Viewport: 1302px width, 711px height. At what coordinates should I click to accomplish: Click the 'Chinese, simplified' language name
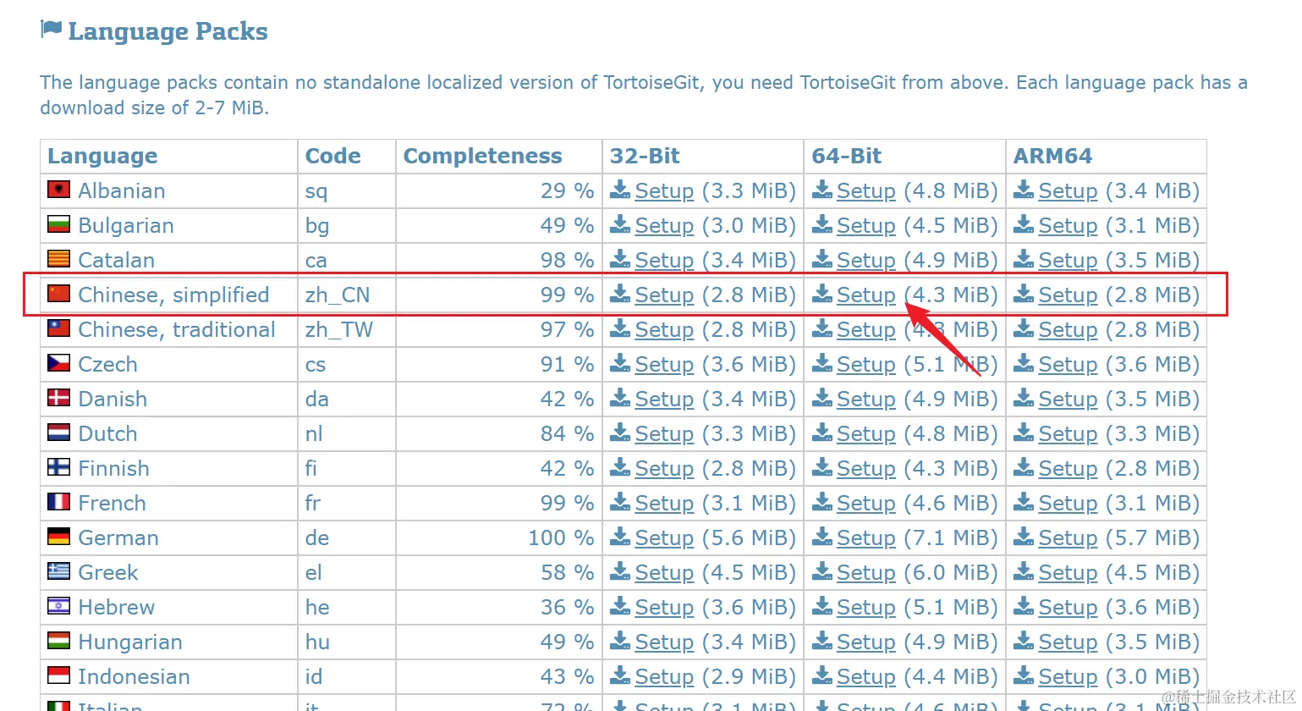(173, 295)
